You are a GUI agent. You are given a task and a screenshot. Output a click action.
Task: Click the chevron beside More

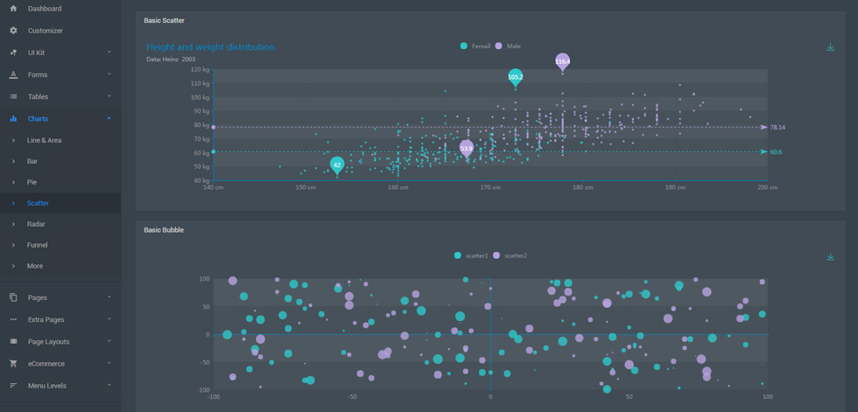(x=13, y=266)
